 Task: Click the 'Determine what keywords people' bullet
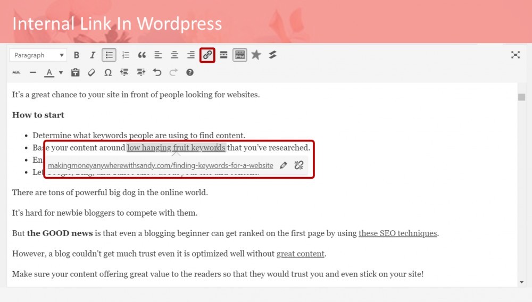point(139,135)
